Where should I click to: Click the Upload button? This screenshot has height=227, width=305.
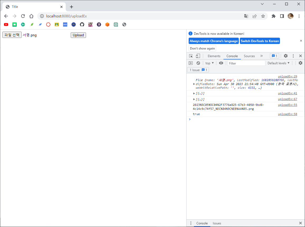pyautogui.click(x=78, y=35)
